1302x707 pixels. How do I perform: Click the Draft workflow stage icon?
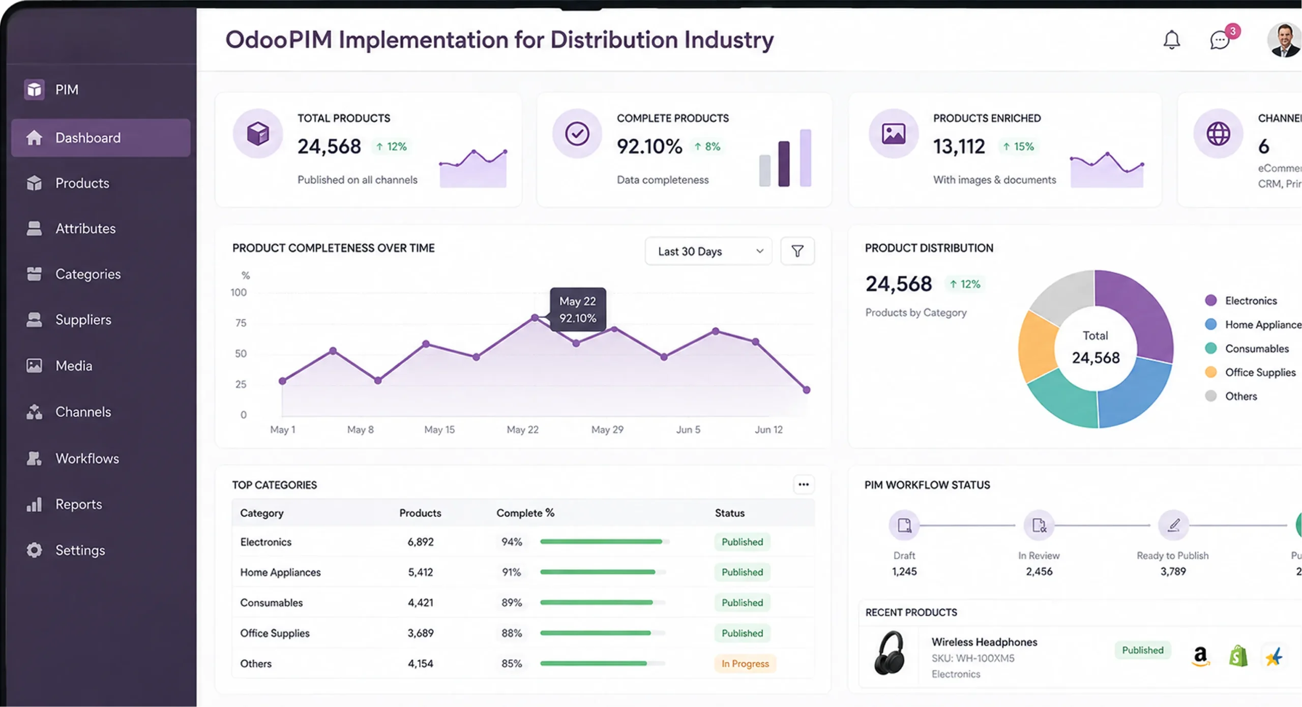[904, 525]
